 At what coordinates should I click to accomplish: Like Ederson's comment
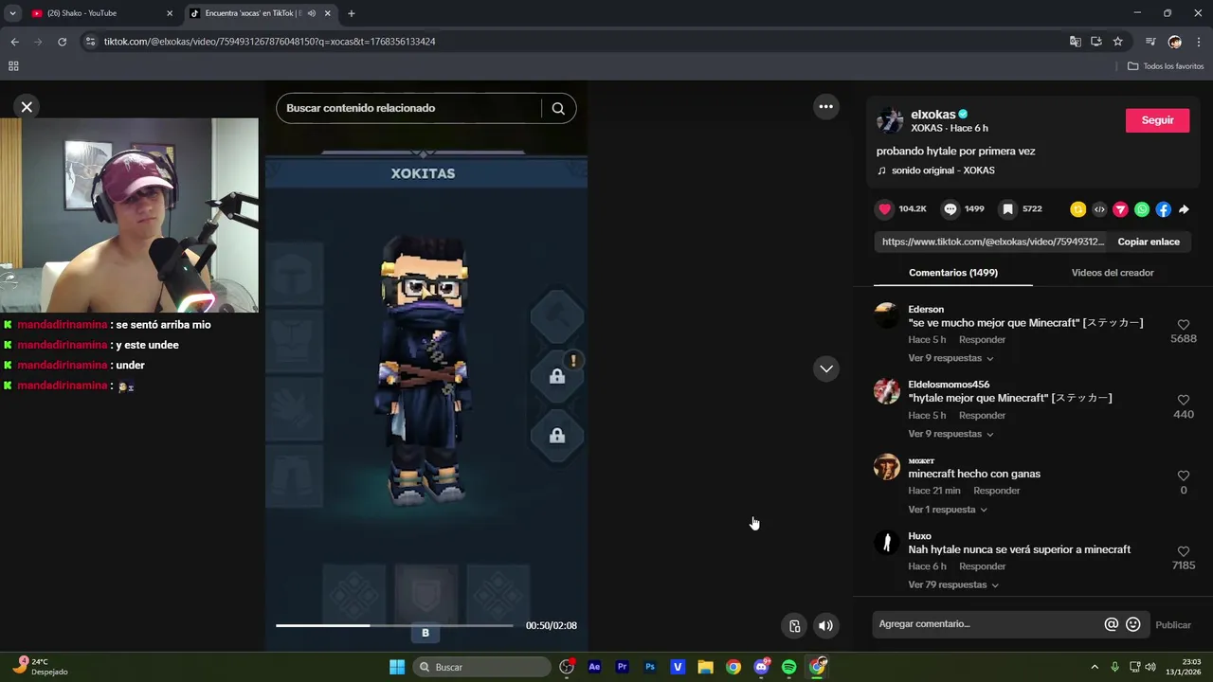click(1184, 324)
